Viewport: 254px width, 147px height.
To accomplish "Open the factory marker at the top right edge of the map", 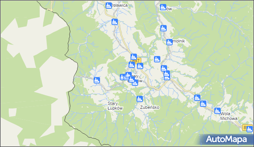I will (163, 7).
